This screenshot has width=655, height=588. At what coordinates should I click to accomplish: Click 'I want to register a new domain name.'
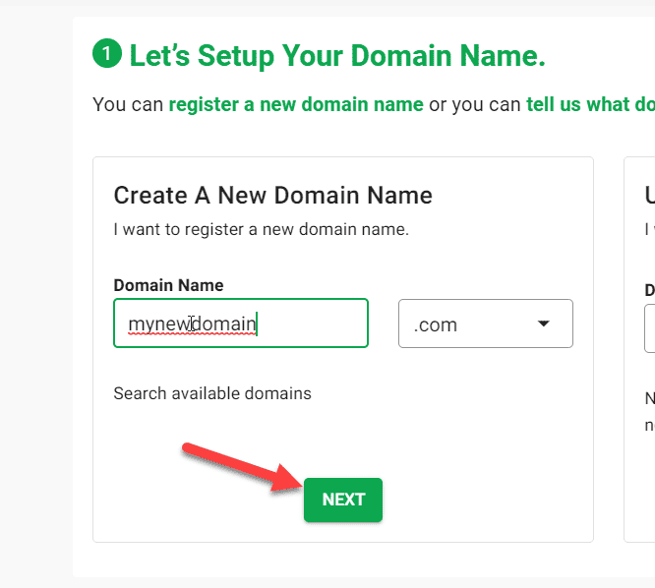pyautogui.click(x=261, y=229)
